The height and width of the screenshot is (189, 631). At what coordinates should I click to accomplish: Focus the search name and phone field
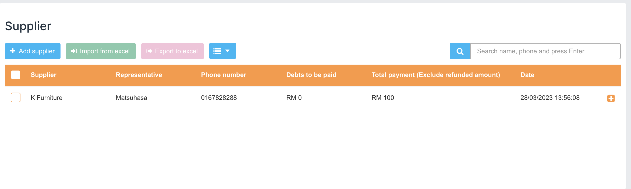coord(545,51)
